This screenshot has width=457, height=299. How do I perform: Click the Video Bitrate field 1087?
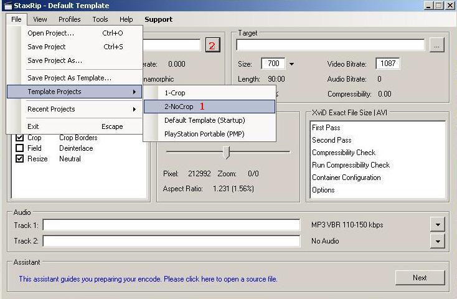388,64
